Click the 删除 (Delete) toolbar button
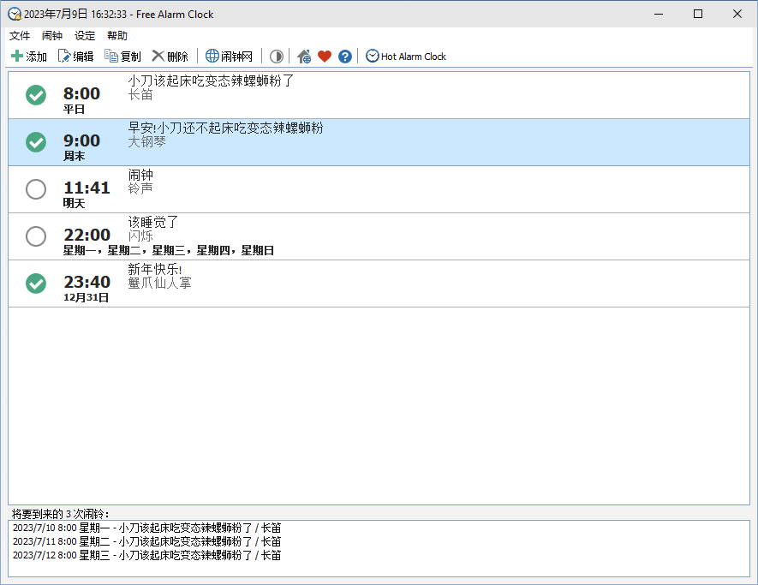The height and width of the screenshot is (585, 758). [170, 57]
